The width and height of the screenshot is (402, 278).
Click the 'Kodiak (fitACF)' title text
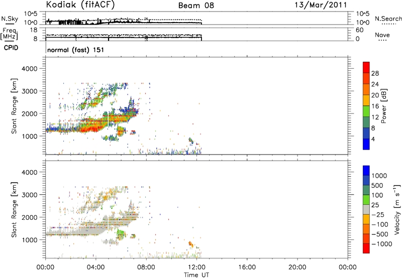point(80,5)
